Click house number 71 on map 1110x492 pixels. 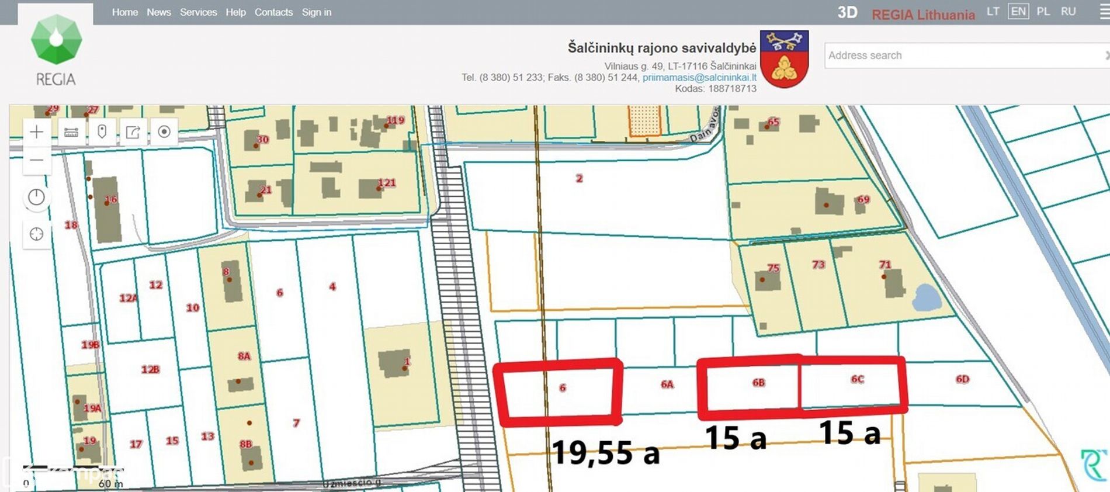(x=885, y=265)
